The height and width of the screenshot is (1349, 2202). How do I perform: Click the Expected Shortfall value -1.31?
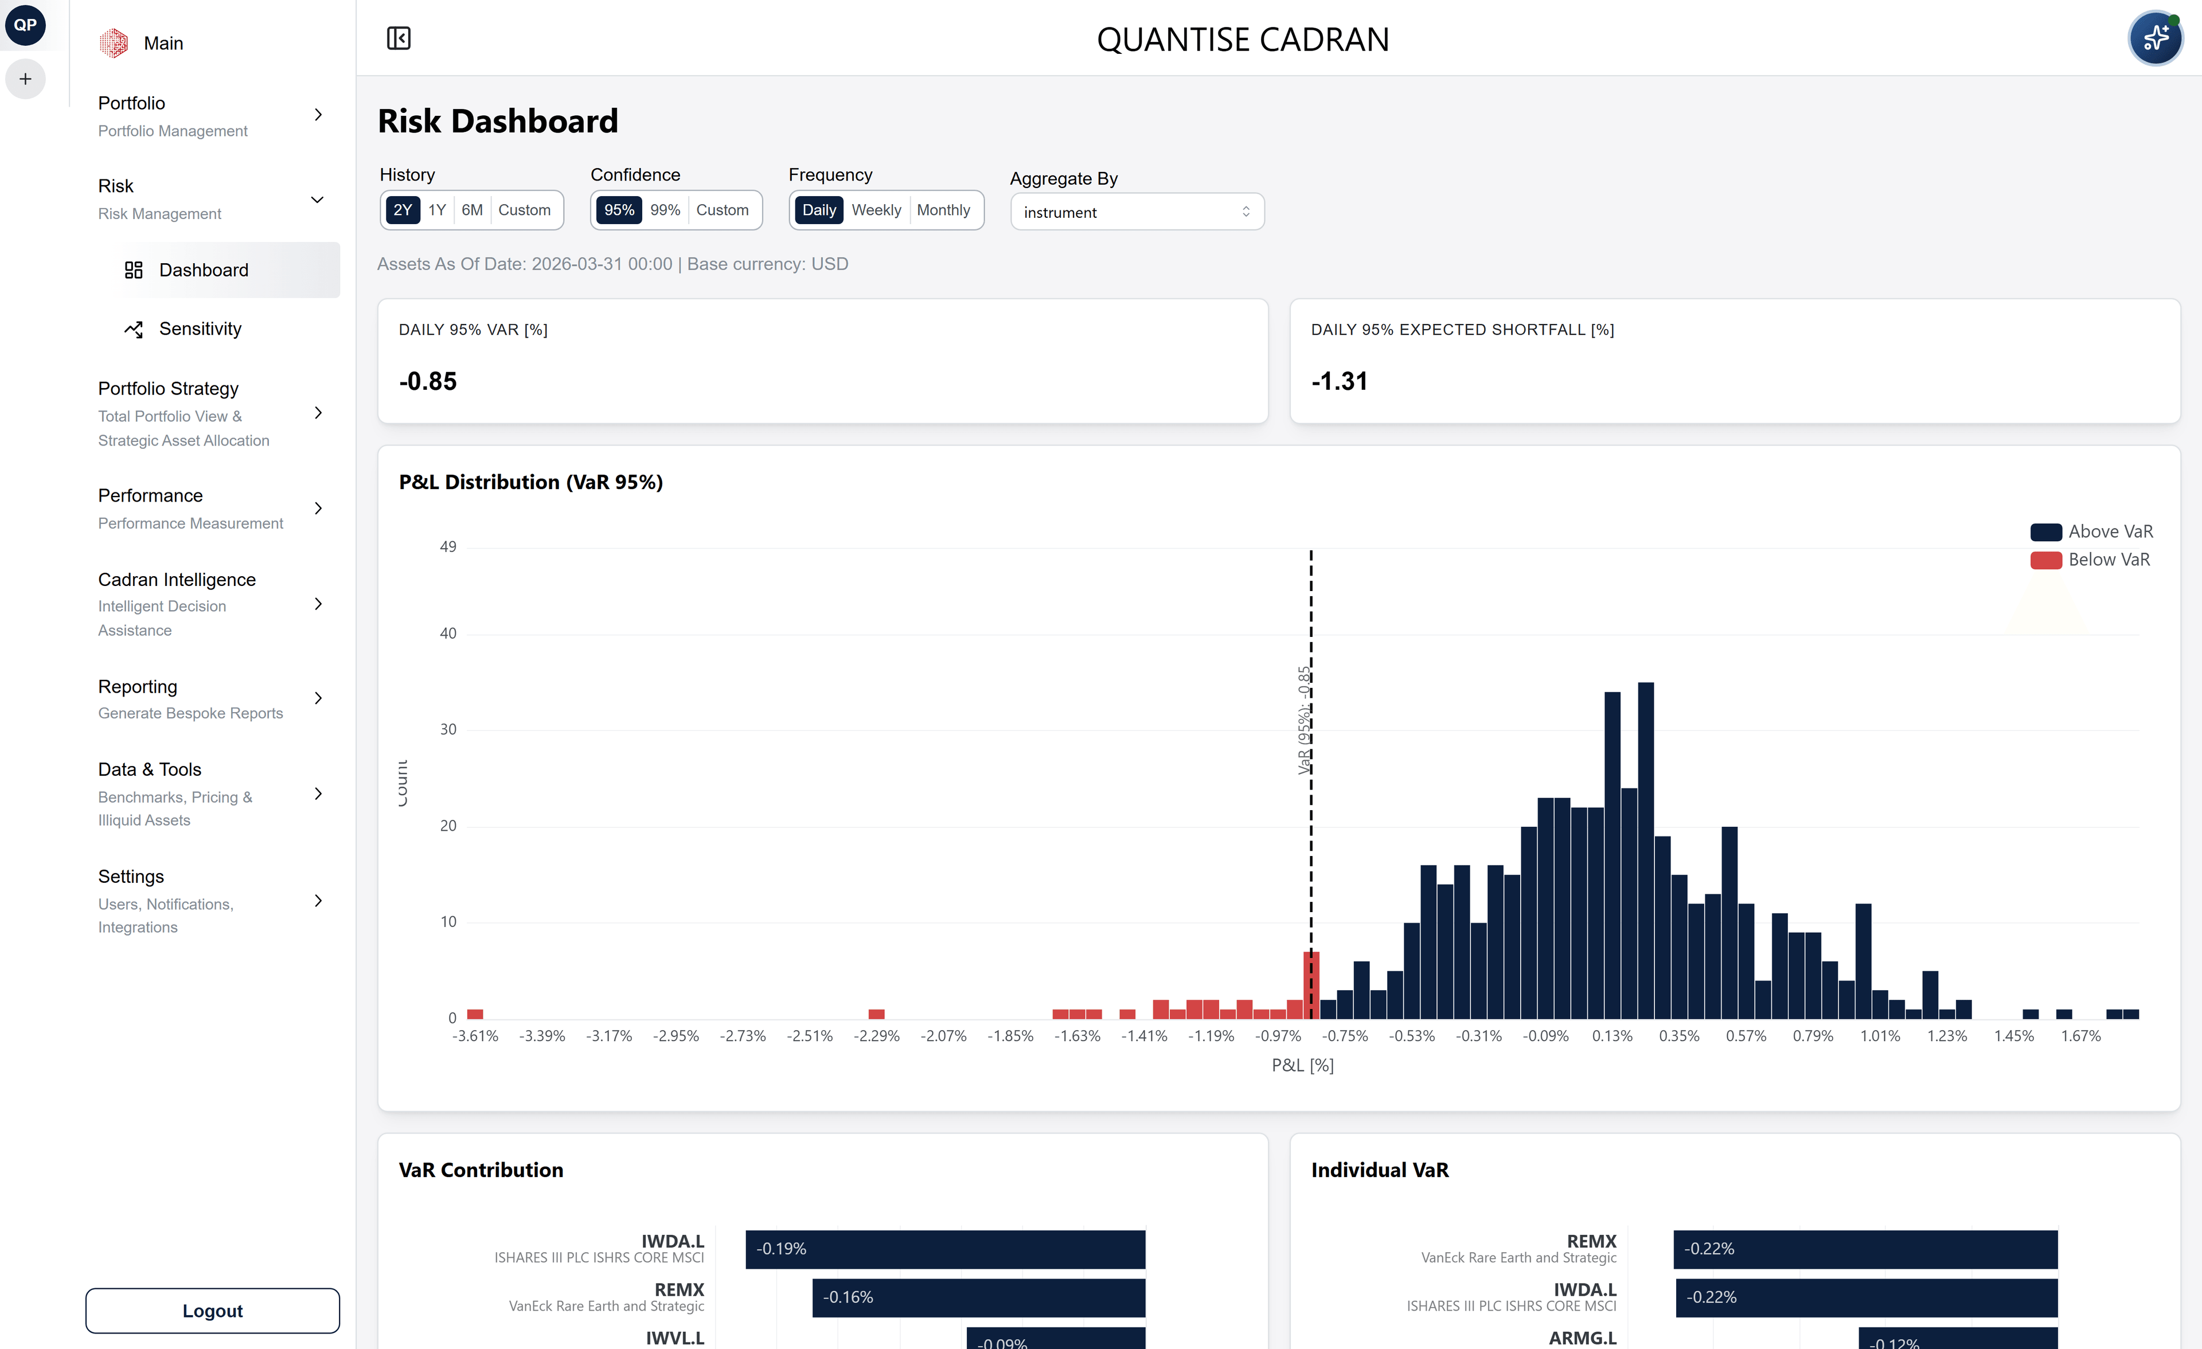click(x=1339, y=381)
